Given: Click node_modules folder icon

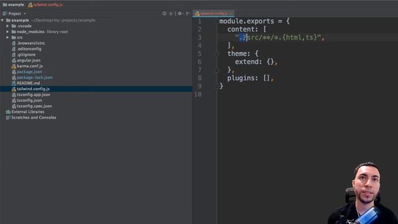Looking at the screenshot, I should click(14, 32).
